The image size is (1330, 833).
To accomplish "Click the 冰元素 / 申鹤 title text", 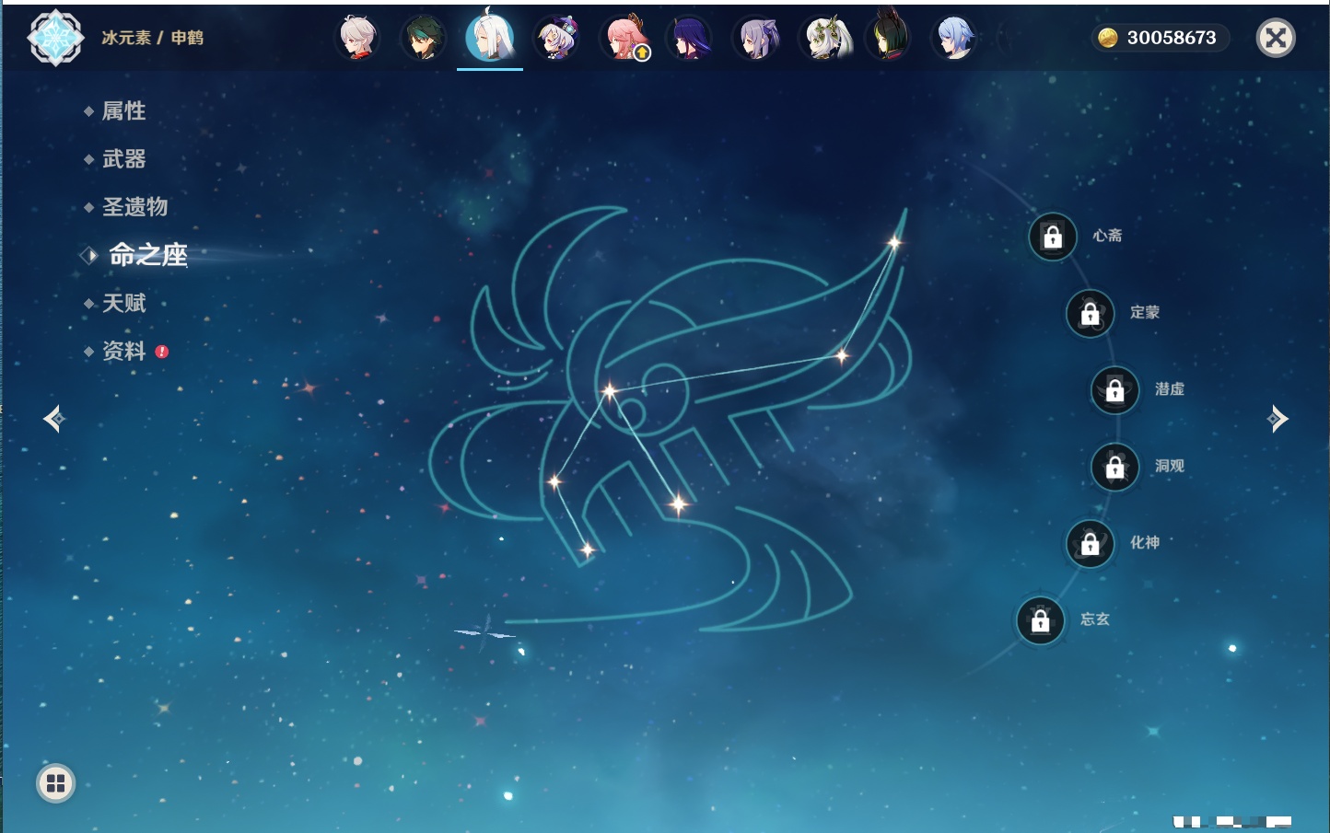I will [153, 38].
